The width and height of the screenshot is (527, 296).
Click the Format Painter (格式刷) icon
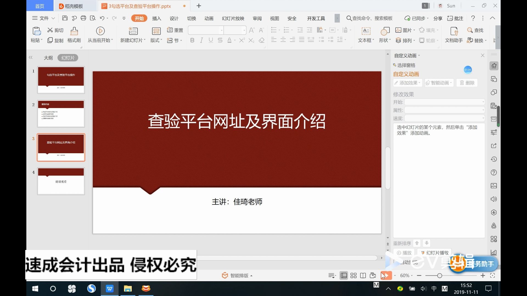(x=74, y=31)
